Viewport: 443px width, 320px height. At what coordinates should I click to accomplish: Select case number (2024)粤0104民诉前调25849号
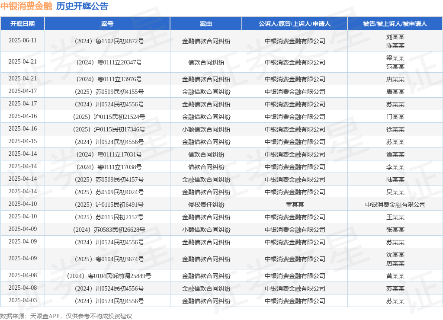[109, 276]
